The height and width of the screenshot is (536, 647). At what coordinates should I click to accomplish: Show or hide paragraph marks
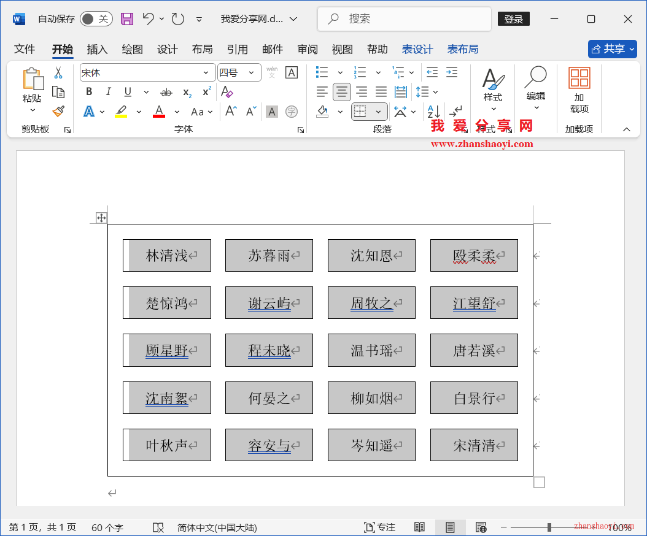coord(455,112)
